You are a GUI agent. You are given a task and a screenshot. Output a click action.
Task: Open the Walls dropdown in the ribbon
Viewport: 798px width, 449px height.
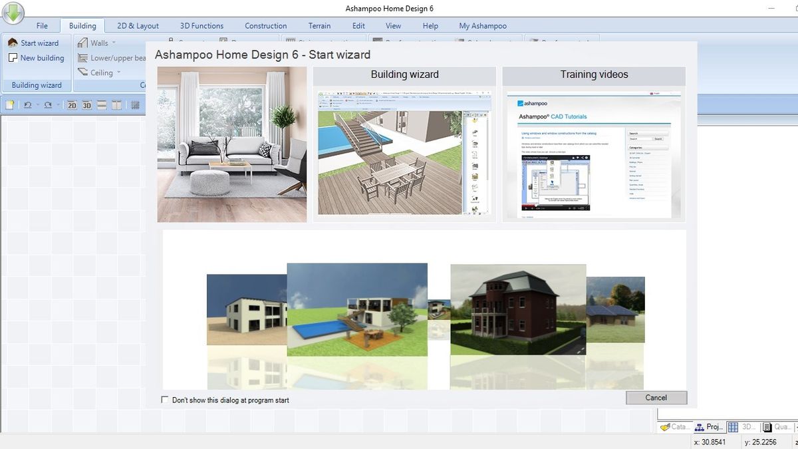click(101, 42)
